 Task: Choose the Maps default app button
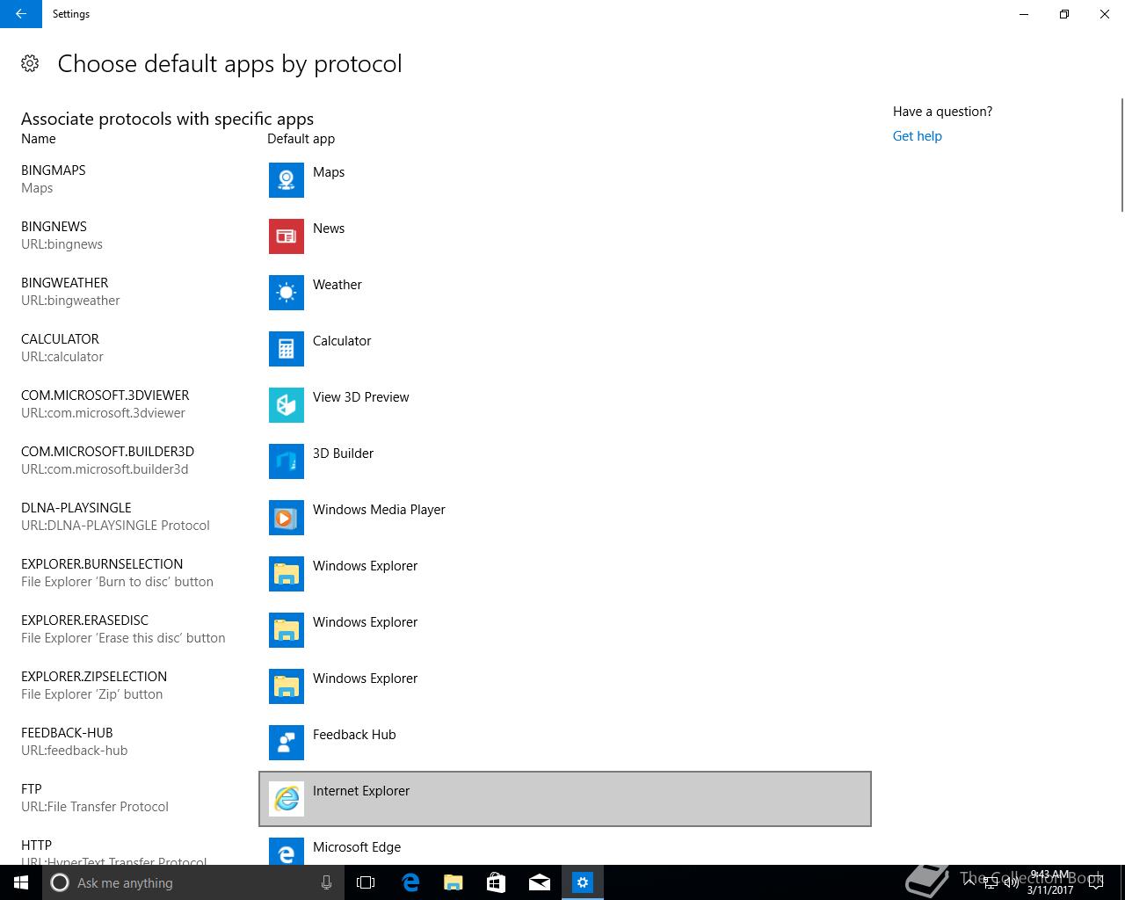point(565,180)
